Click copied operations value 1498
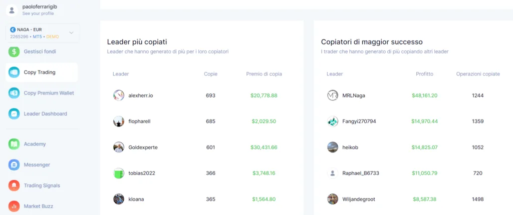 (x=478, y=199)
